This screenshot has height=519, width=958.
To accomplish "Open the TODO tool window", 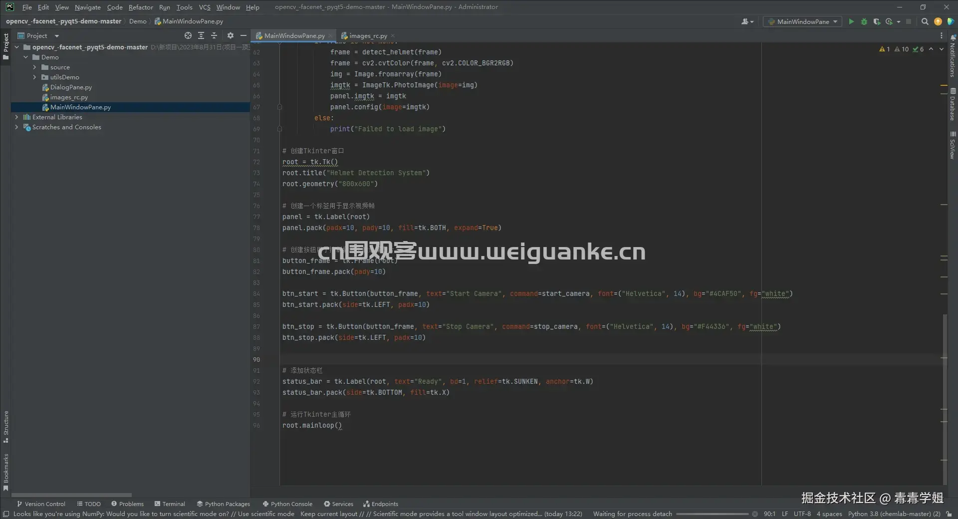I will pos(89,504).
